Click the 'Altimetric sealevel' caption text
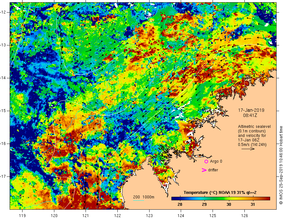The height and width of the screenshot is (219, 283). [254, 127]
